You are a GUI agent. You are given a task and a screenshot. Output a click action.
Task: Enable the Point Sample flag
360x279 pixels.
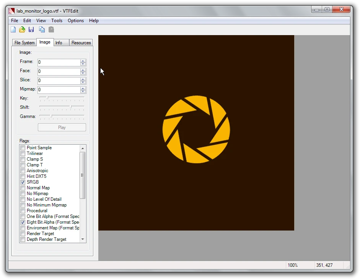point(23,148)
